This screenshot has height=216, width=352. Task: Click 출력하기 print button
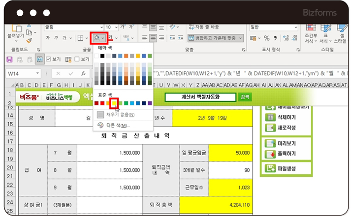click(x=281, y=154)
